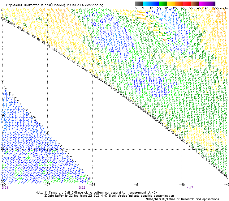Screen dimensions: 229x201
Task: Click the cyan-to-blue 5-15 knots legend segment
Action: coord(151,4)
